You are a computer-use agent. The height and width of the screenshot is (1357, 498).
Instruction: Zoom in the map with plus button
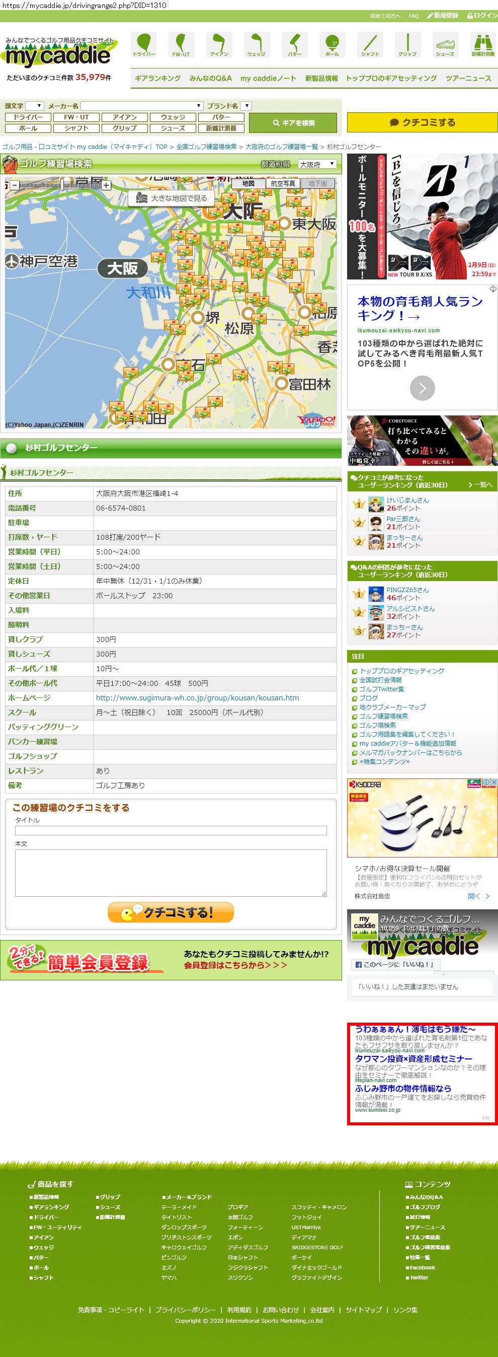point(106,185)
